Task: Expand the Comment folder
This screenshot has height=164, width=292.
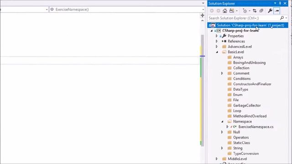Action: click(x=222, y=73)
